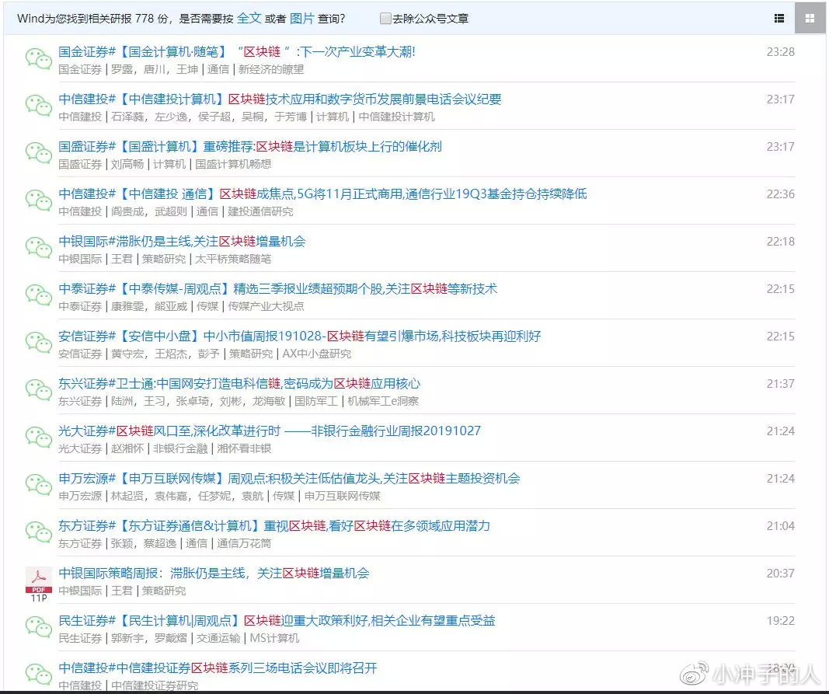Click the 非银行金融 tag under 光大证券
The image size is (829, 694).
[x=180, y=448]
